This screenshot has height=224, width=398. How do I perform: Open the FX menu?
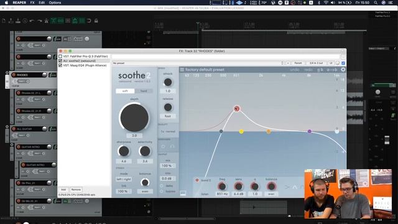[32, 2]
